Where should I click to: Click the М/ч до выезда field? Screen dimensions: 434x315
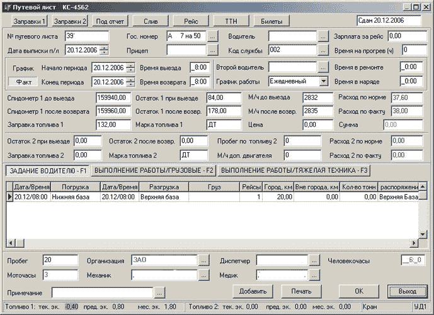pos(317,98)
